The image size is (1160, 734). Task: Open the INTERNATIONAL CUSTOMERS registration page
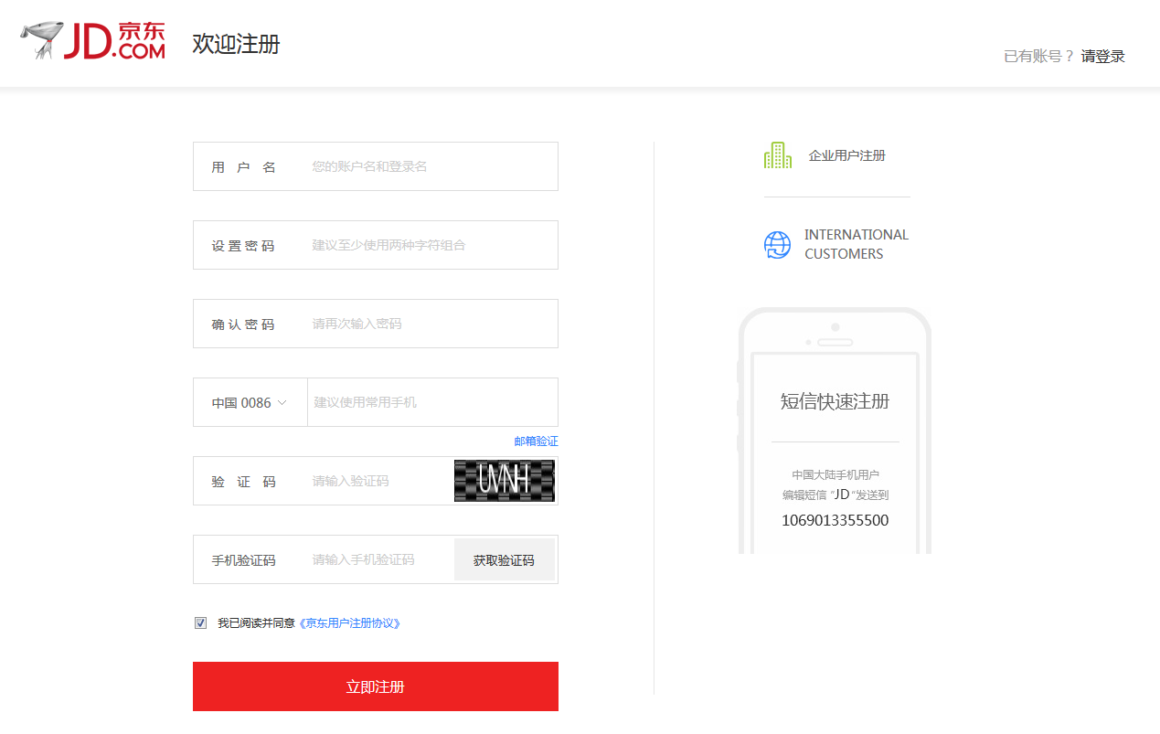point(857,244)
